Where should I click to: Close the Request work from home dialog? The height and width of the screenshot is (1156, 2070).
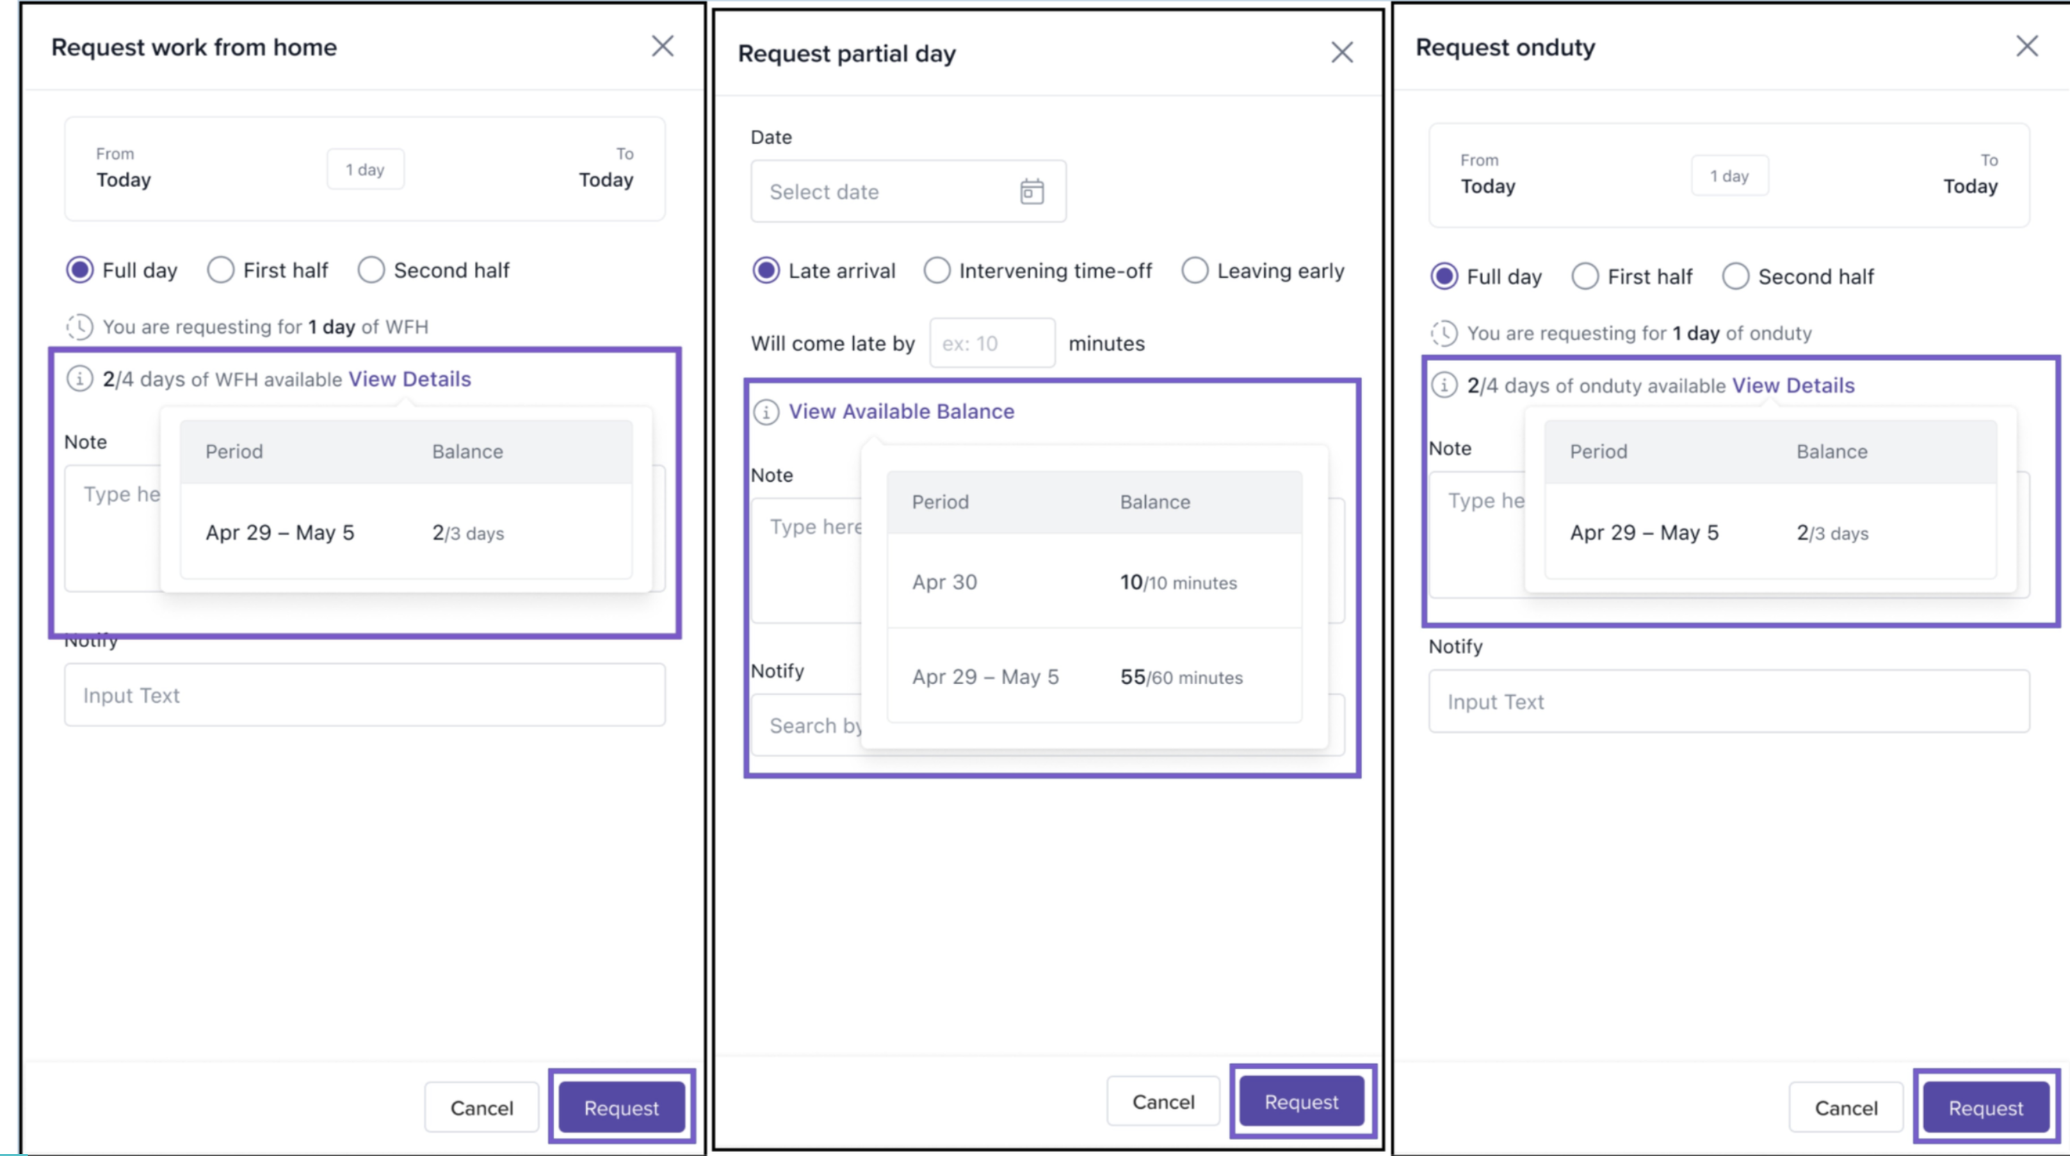(x=662, y=47)
